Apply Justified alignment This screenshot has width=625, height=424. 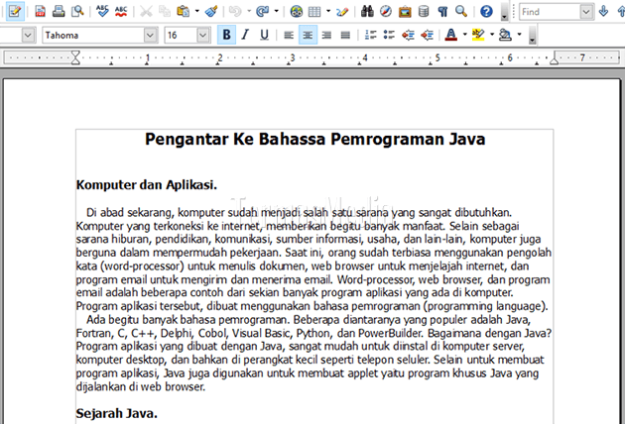point(345,35)
